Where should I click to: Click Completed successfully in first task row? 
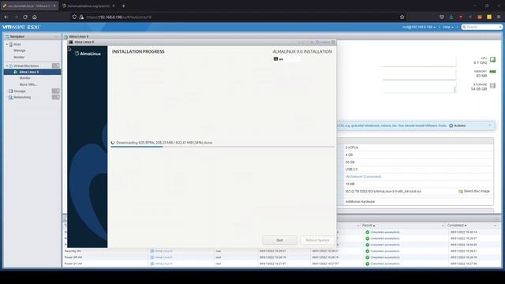[385, 232]
